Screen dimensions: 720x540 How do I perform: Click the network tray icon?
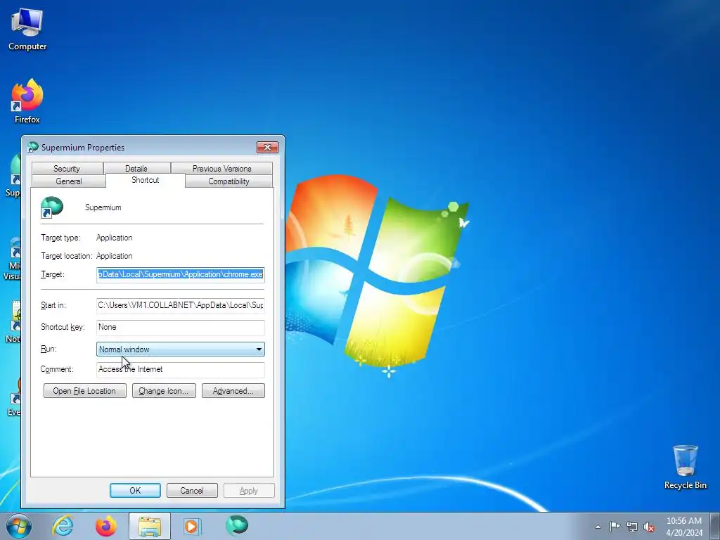pyautogui.click(x=632, y=527)
